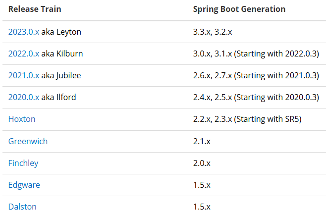This screenshot has height=216, width=326.
Task: Click the Greenwich release link
Action: pos(28,141)
